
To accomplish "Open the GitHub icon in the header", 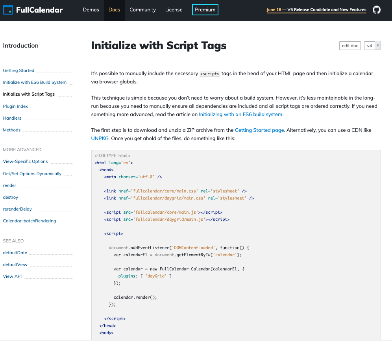I will pos(377,10).
